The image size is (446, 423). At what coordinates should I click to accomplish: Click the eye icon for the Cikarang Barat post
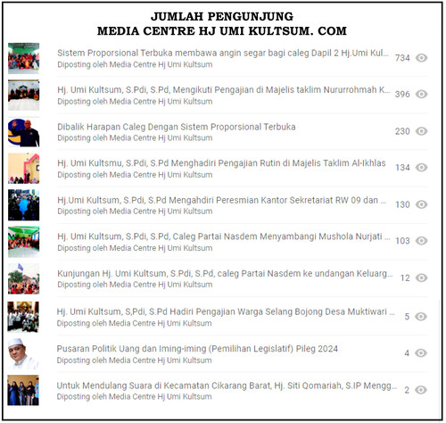(421, 390)
